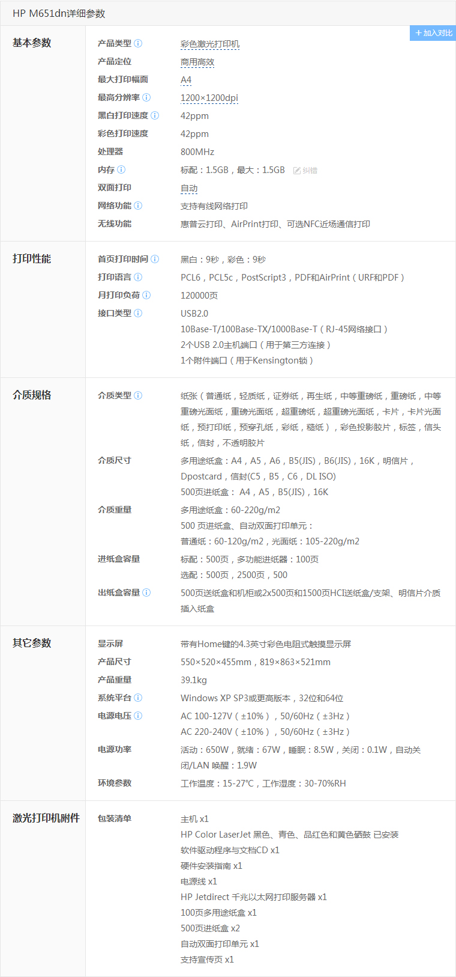Click the 彩色打印速度 label
This screenshot has height=977, width=456.
coord(123,133)
